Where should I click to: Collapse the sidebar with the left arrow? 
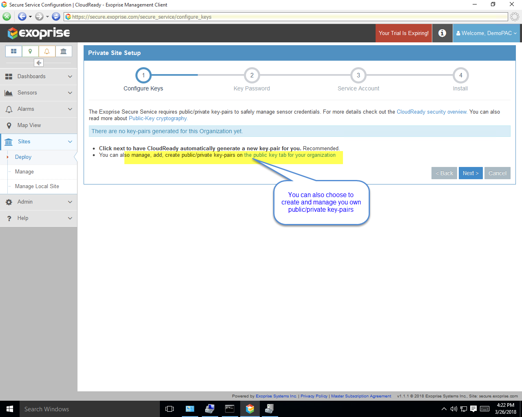39,63
